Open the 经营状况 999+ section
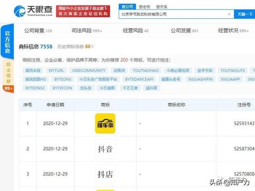 click(x=233, y=31)
